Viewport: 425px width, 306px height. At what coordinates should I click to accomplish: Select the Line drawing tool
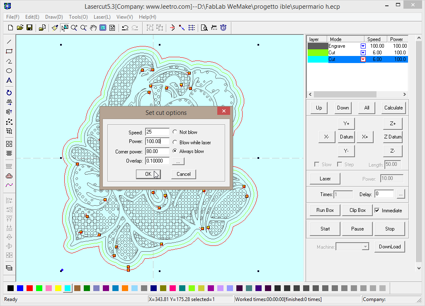[x=9, y=41]
